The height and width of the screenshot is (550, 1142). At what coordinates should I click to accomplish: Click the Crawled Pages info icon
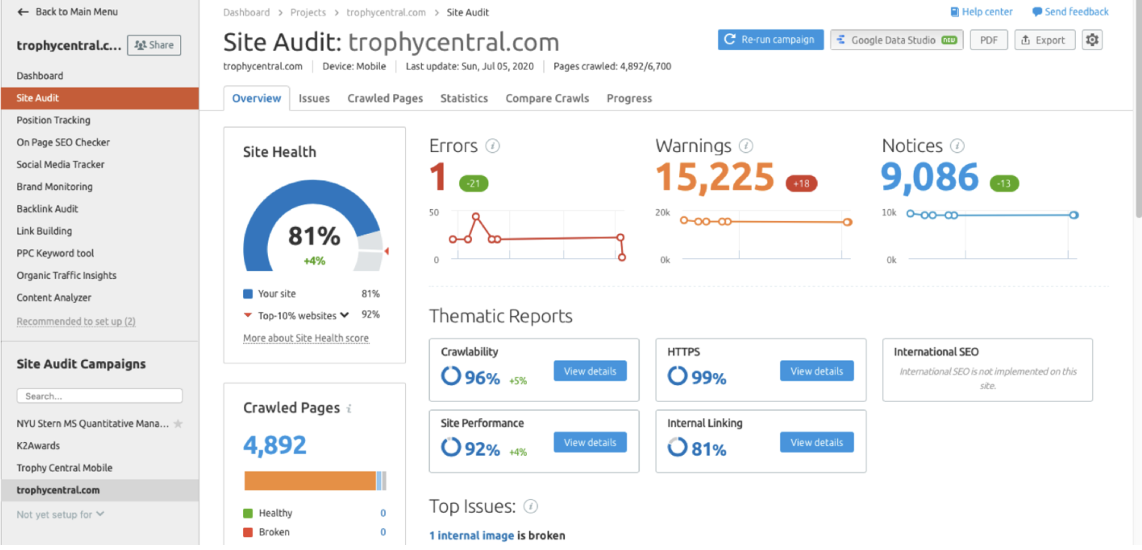(x=349, y=409)
